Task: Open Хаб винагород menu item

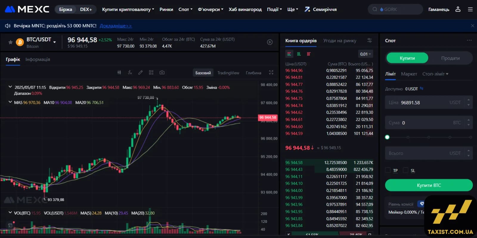Action: coord(245,9)
